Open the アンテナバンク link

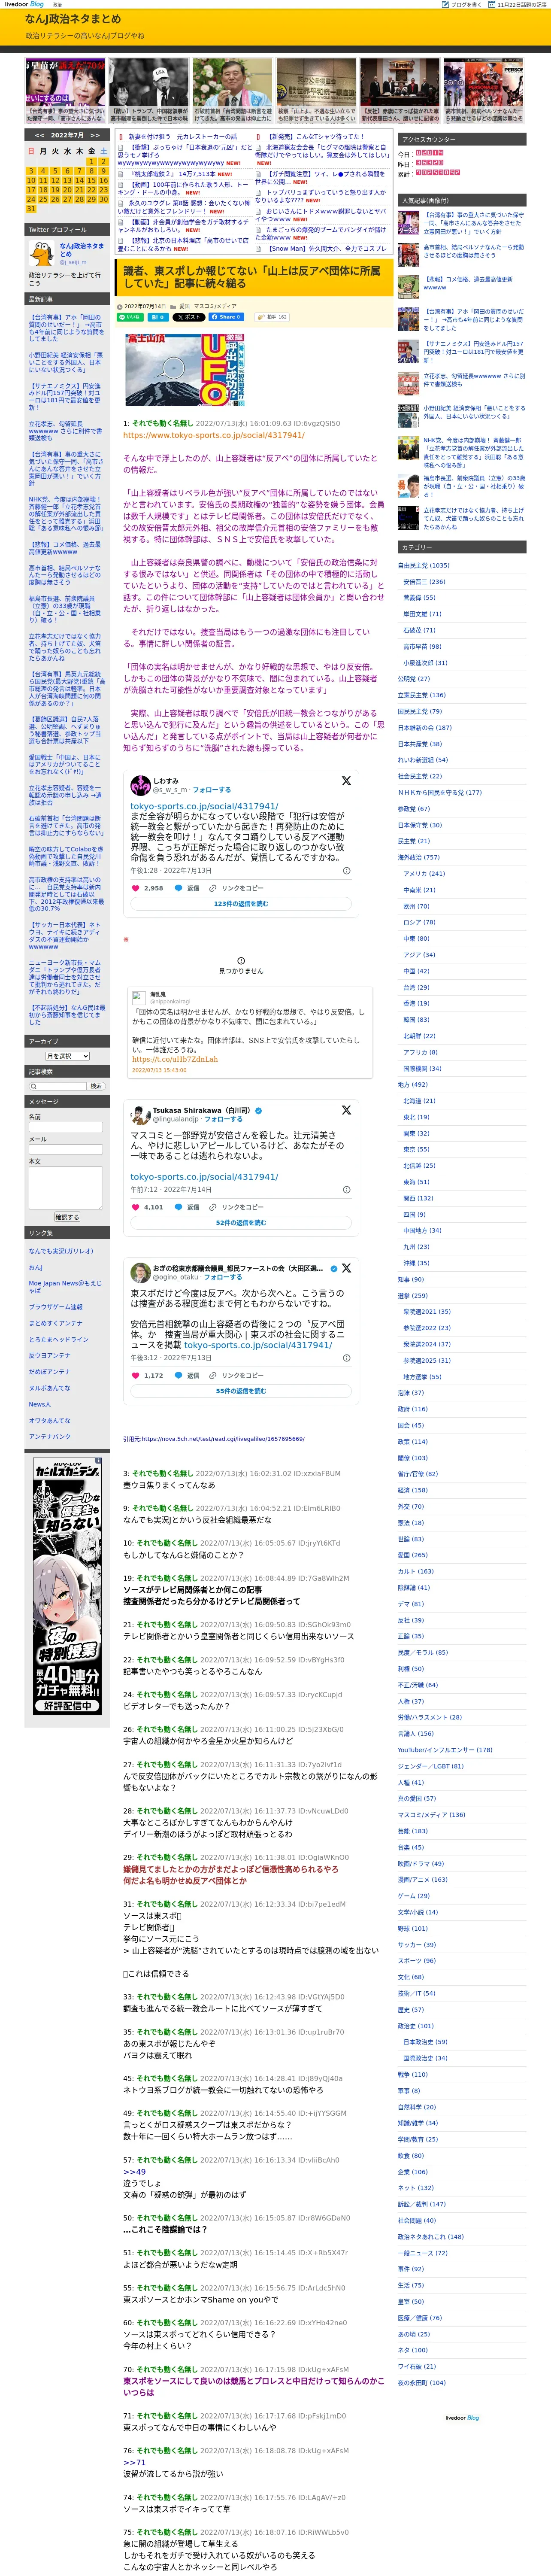pos(50,1437)
